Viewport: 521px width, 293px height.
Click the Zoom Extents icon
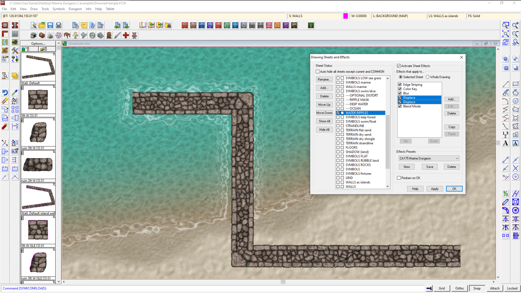click(506, 34)
